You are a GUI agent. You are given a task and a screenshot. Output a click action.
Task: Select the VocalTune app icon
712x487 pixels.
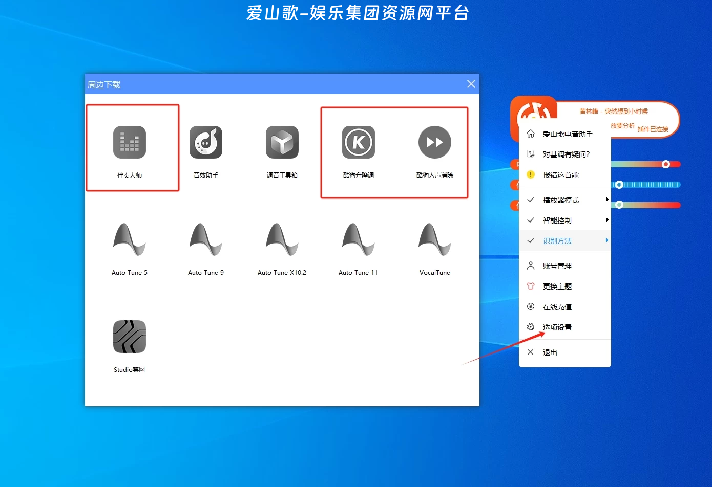point(434,239)
